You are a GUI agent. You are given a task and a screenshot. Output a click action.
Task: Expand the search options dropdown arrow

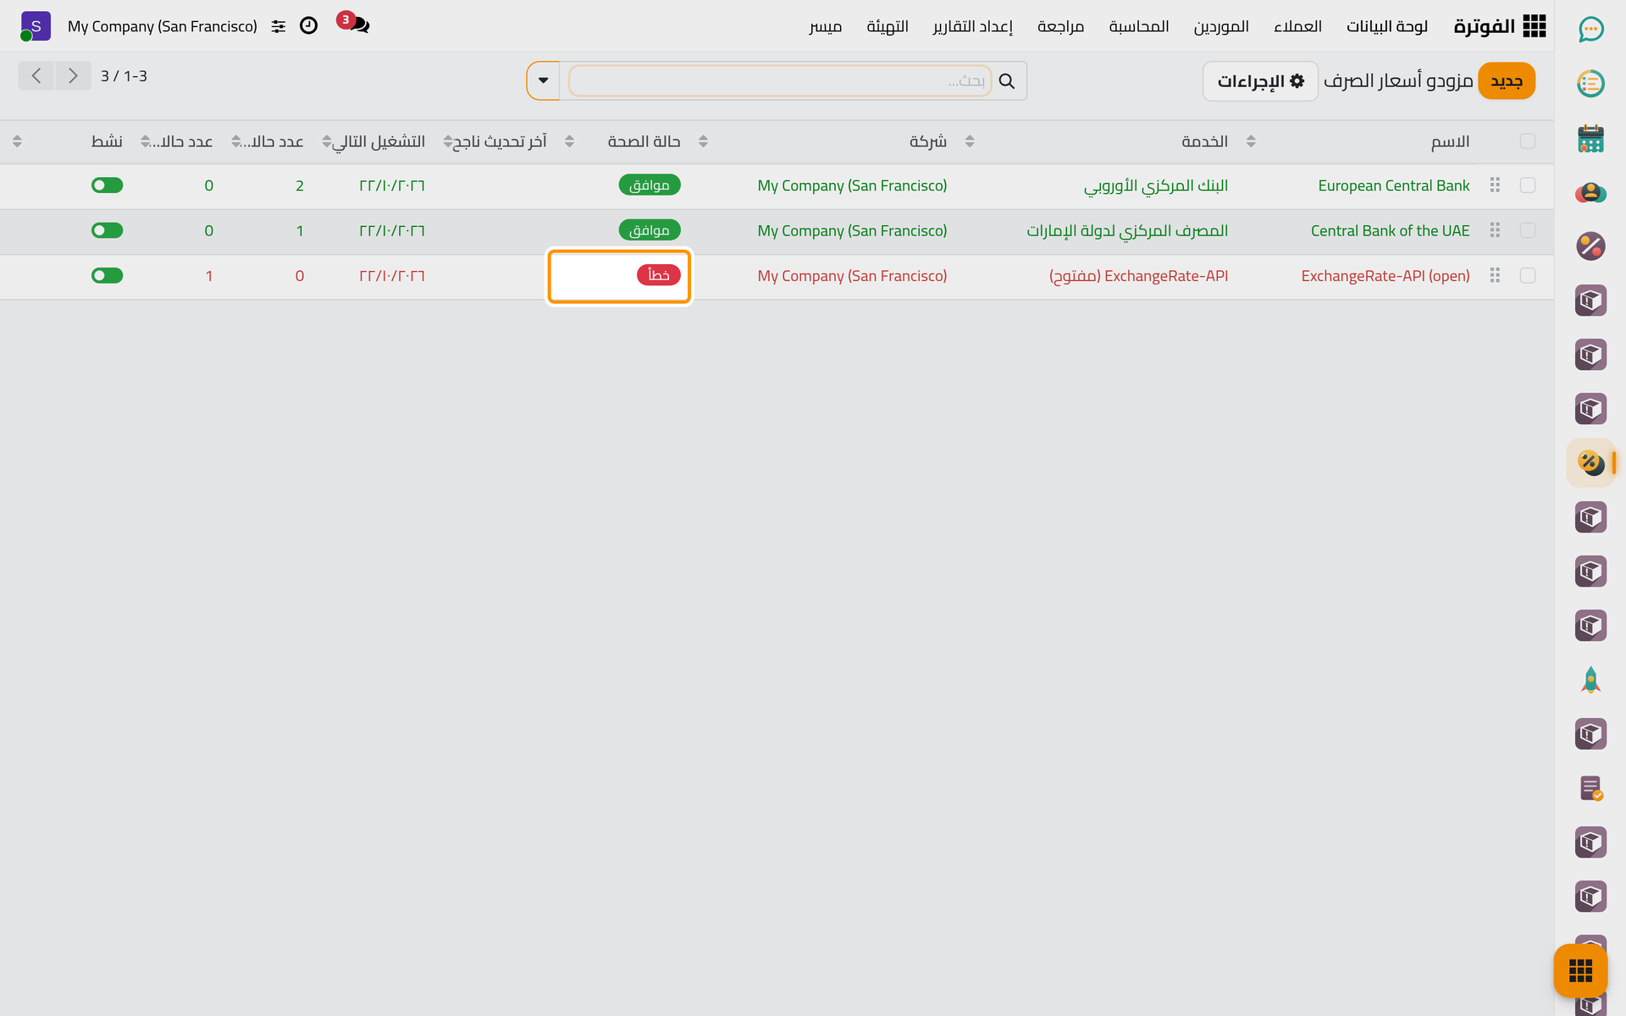544,81
